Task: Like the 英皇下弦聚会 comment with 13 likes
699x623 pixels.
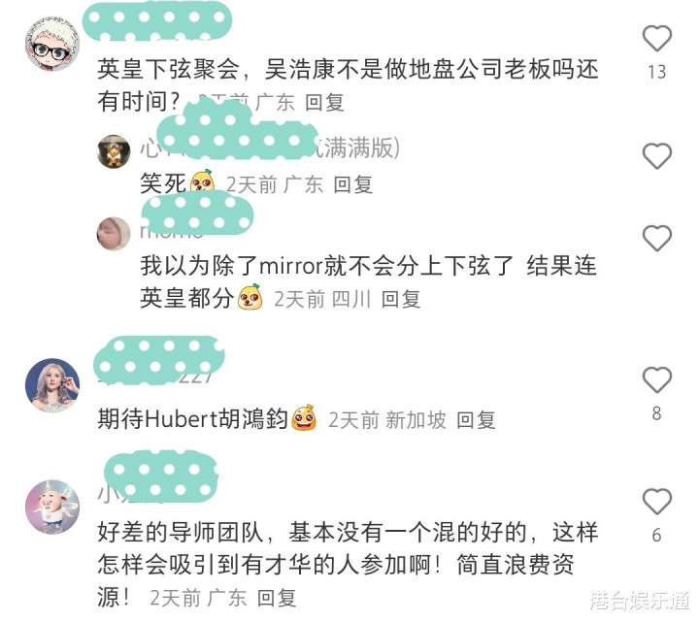Action: coord(656,39)
